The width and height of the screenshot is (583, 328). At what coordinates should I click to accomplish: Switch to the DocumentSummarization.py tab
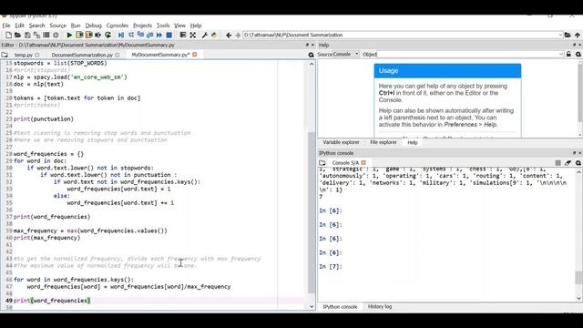pos(82,55)
